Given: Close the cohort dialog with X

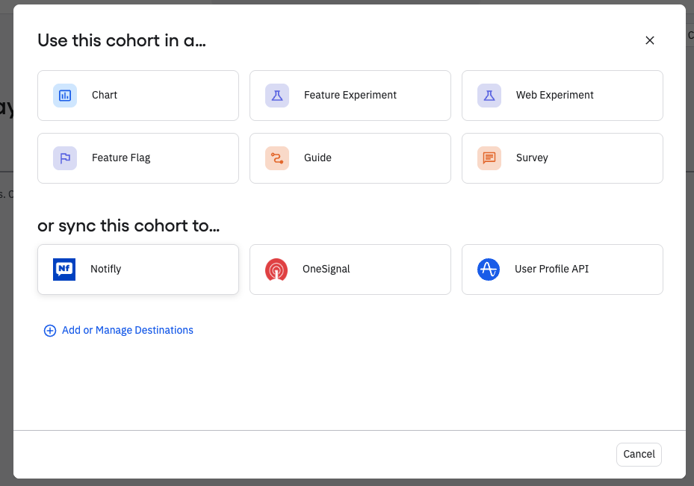Looking at the screenshot, I should tap(650, 40).
